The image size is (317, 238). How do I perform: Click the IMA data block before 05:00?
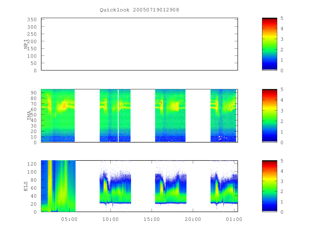tap(58, 116)
